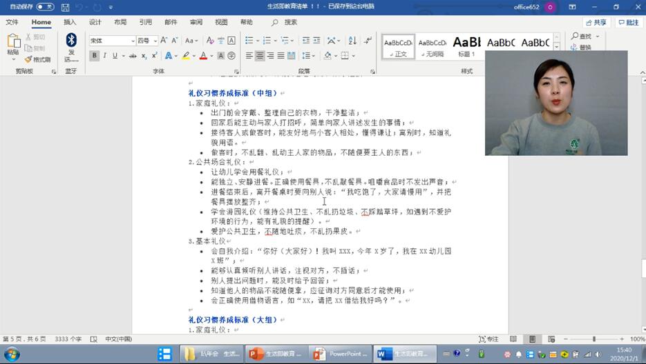Toggle character shading button
The width and height of the screenshot is (646, 364).
coord(221,56)
